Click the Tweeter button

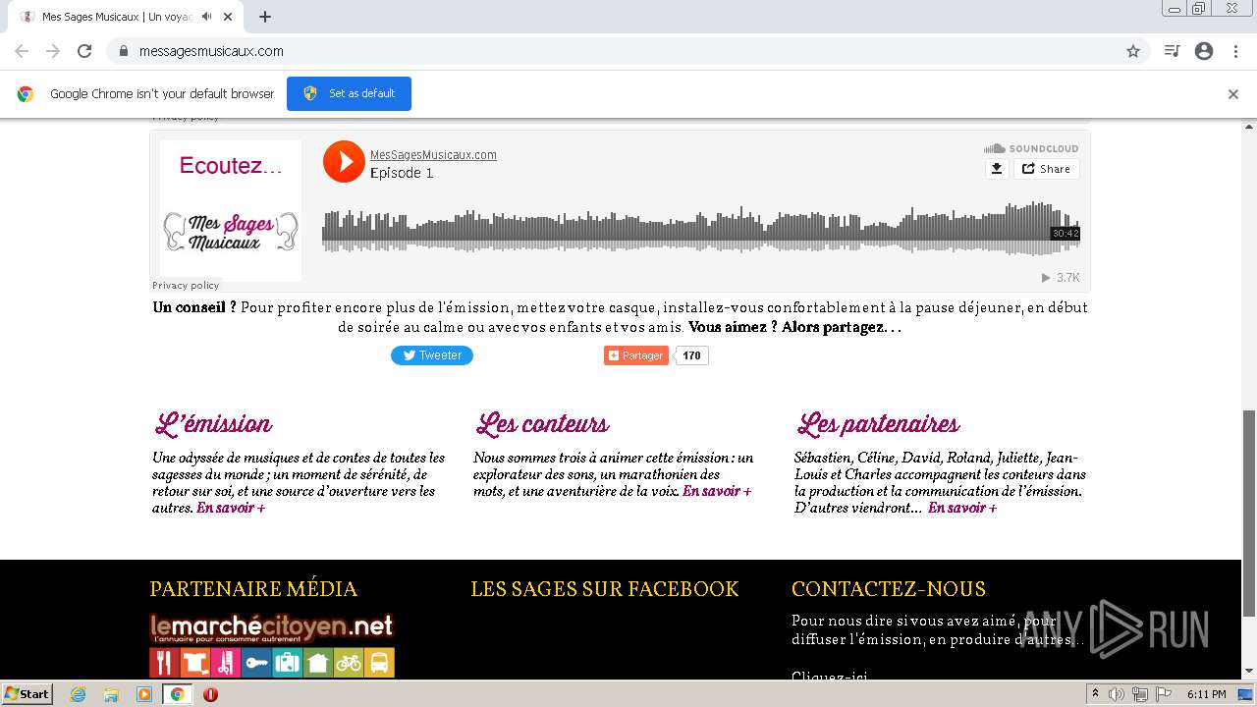(432, 355)
